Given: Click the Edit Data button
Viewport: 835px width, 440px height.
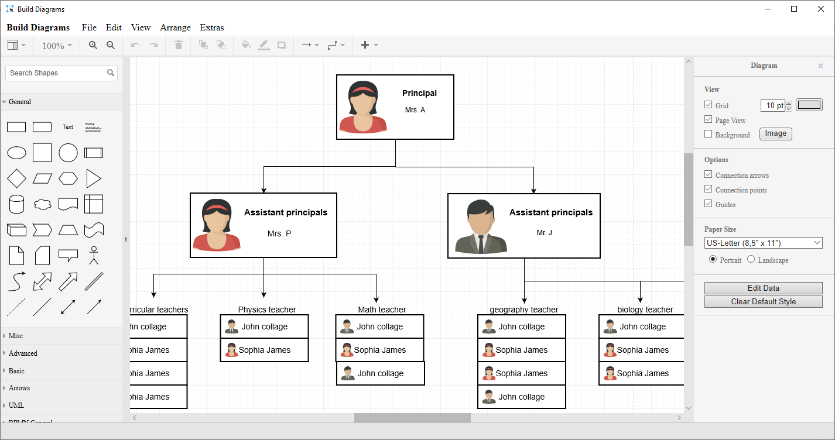Looking at the screenshot, I should click(764, 288).
